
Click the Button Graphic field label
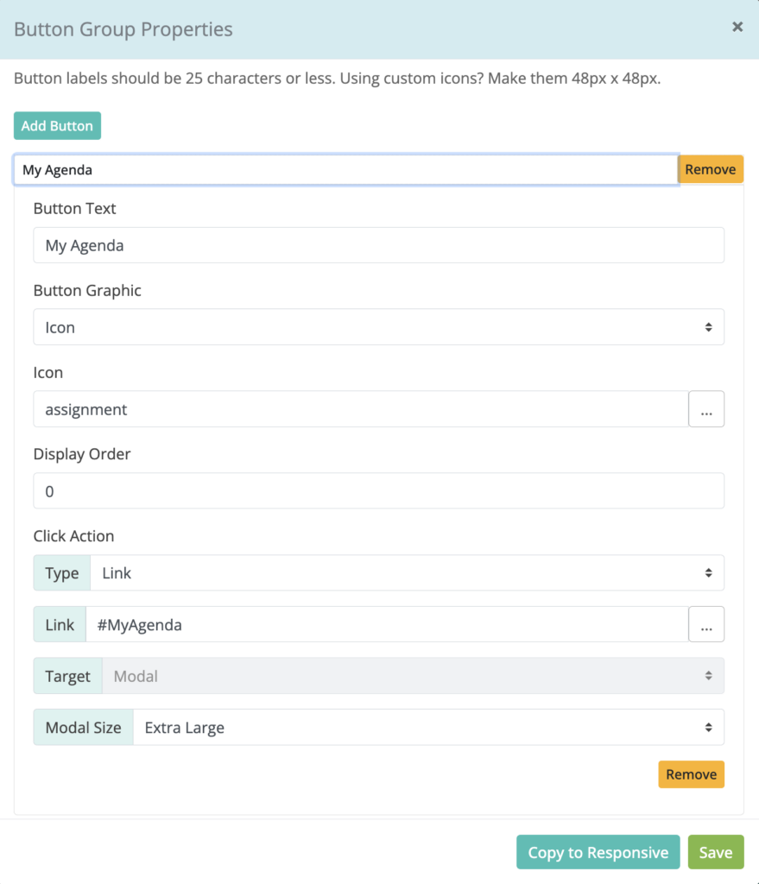[x=87, y=291]
